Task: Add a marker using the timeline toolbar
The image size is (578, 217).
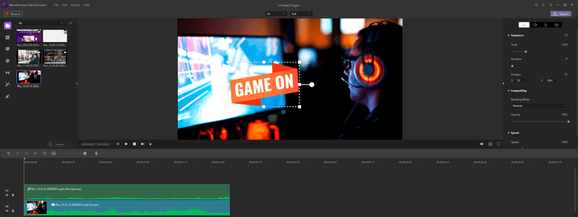Action: [44, 153]
